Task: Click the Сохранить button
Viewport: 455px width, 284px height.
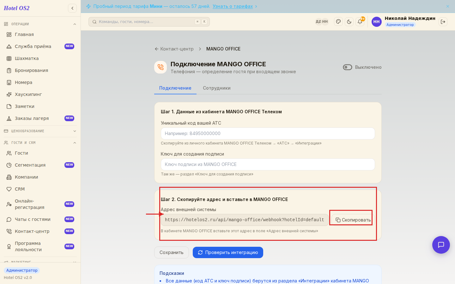Action: (171, 252)
